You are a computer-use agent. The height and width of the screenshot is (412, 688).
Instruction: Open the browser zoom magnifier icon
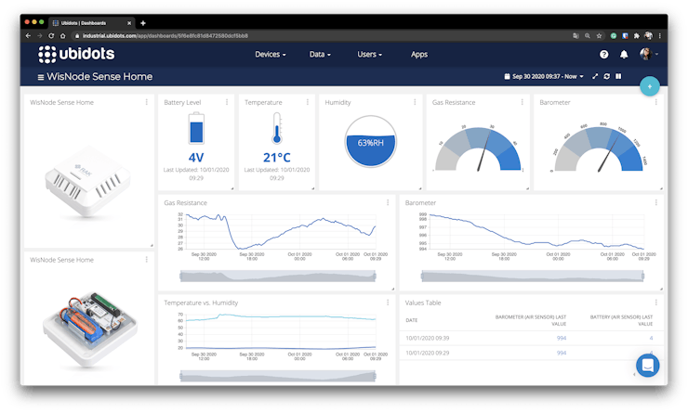click(x=587, y=36)
